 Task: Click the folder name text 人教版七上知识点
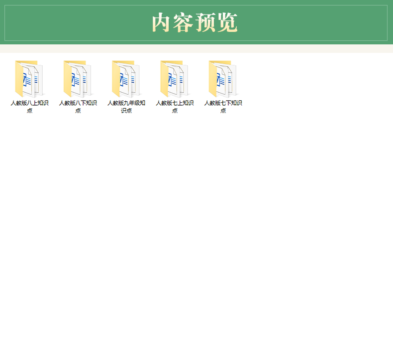click(175, 107)
